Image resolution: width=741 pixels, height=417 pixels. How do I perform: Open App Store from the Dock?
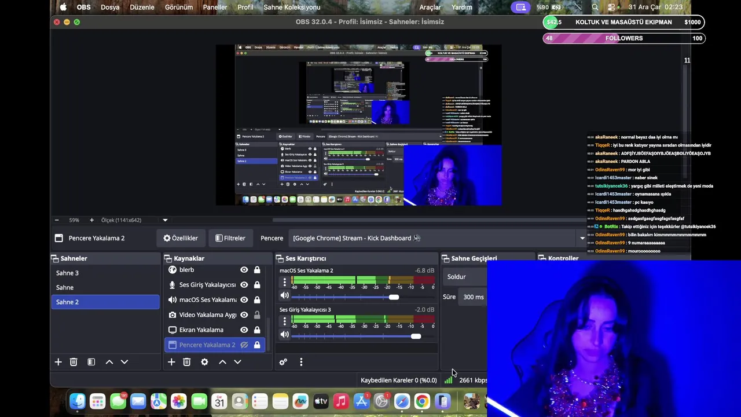[x=361, y=401]
